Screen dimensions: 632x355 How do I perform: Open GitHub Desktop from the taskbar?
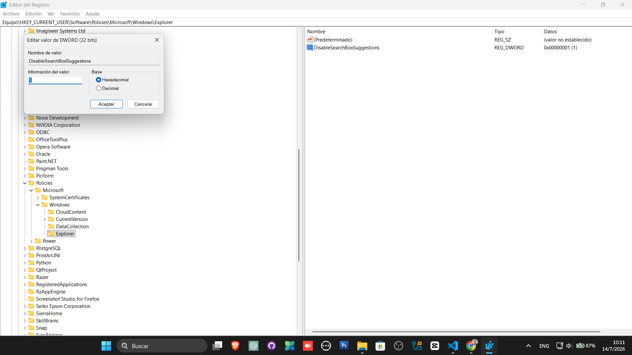coord(272,346)
